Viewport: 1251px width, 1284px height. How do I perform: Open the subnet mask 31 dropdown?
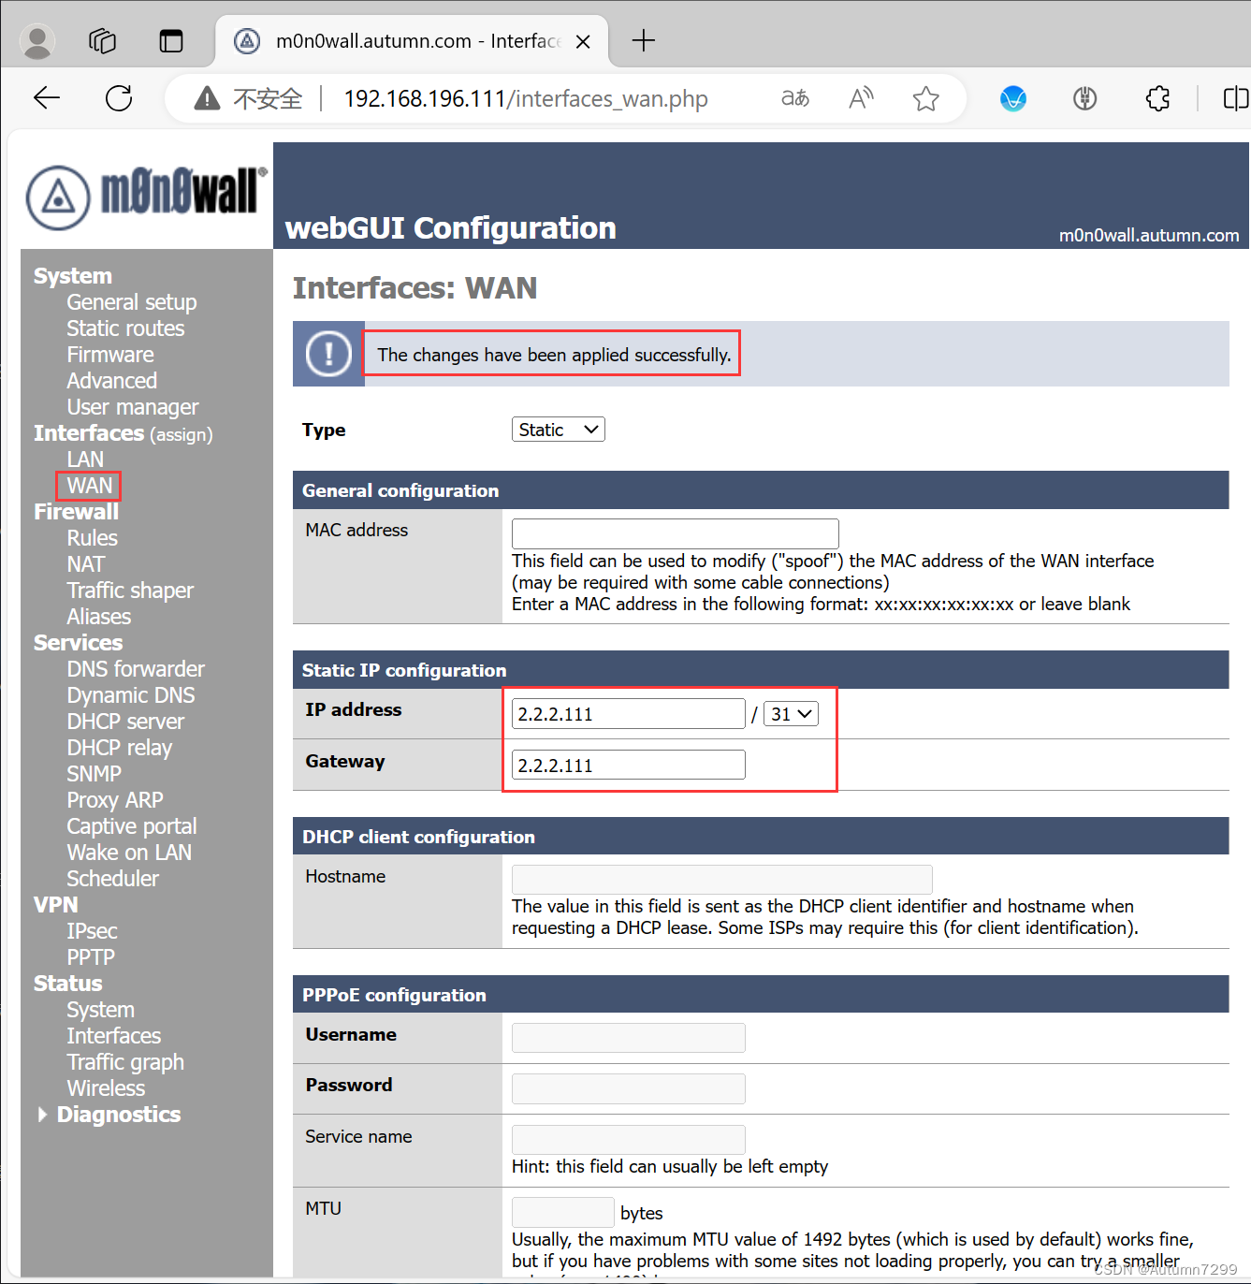[792, 714]
